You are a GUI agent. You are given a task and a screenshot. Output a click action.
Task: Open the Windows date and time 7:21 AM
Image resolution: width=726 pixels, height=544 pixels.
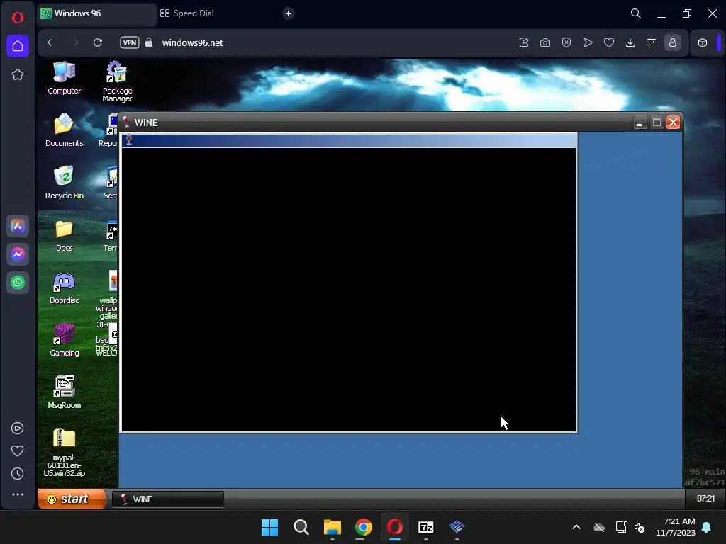(x=676, y=527)
